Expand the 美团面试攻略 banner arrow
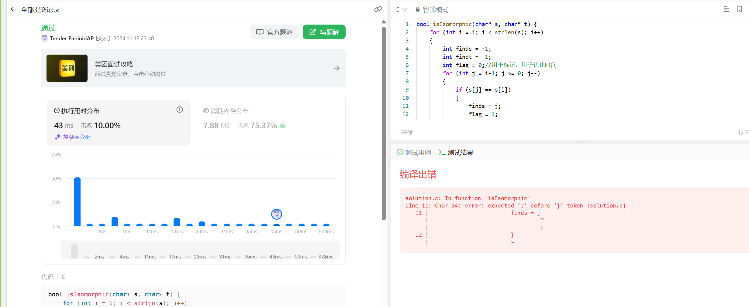The height and width of the screenshot is (307, 749). click(336, 68)
